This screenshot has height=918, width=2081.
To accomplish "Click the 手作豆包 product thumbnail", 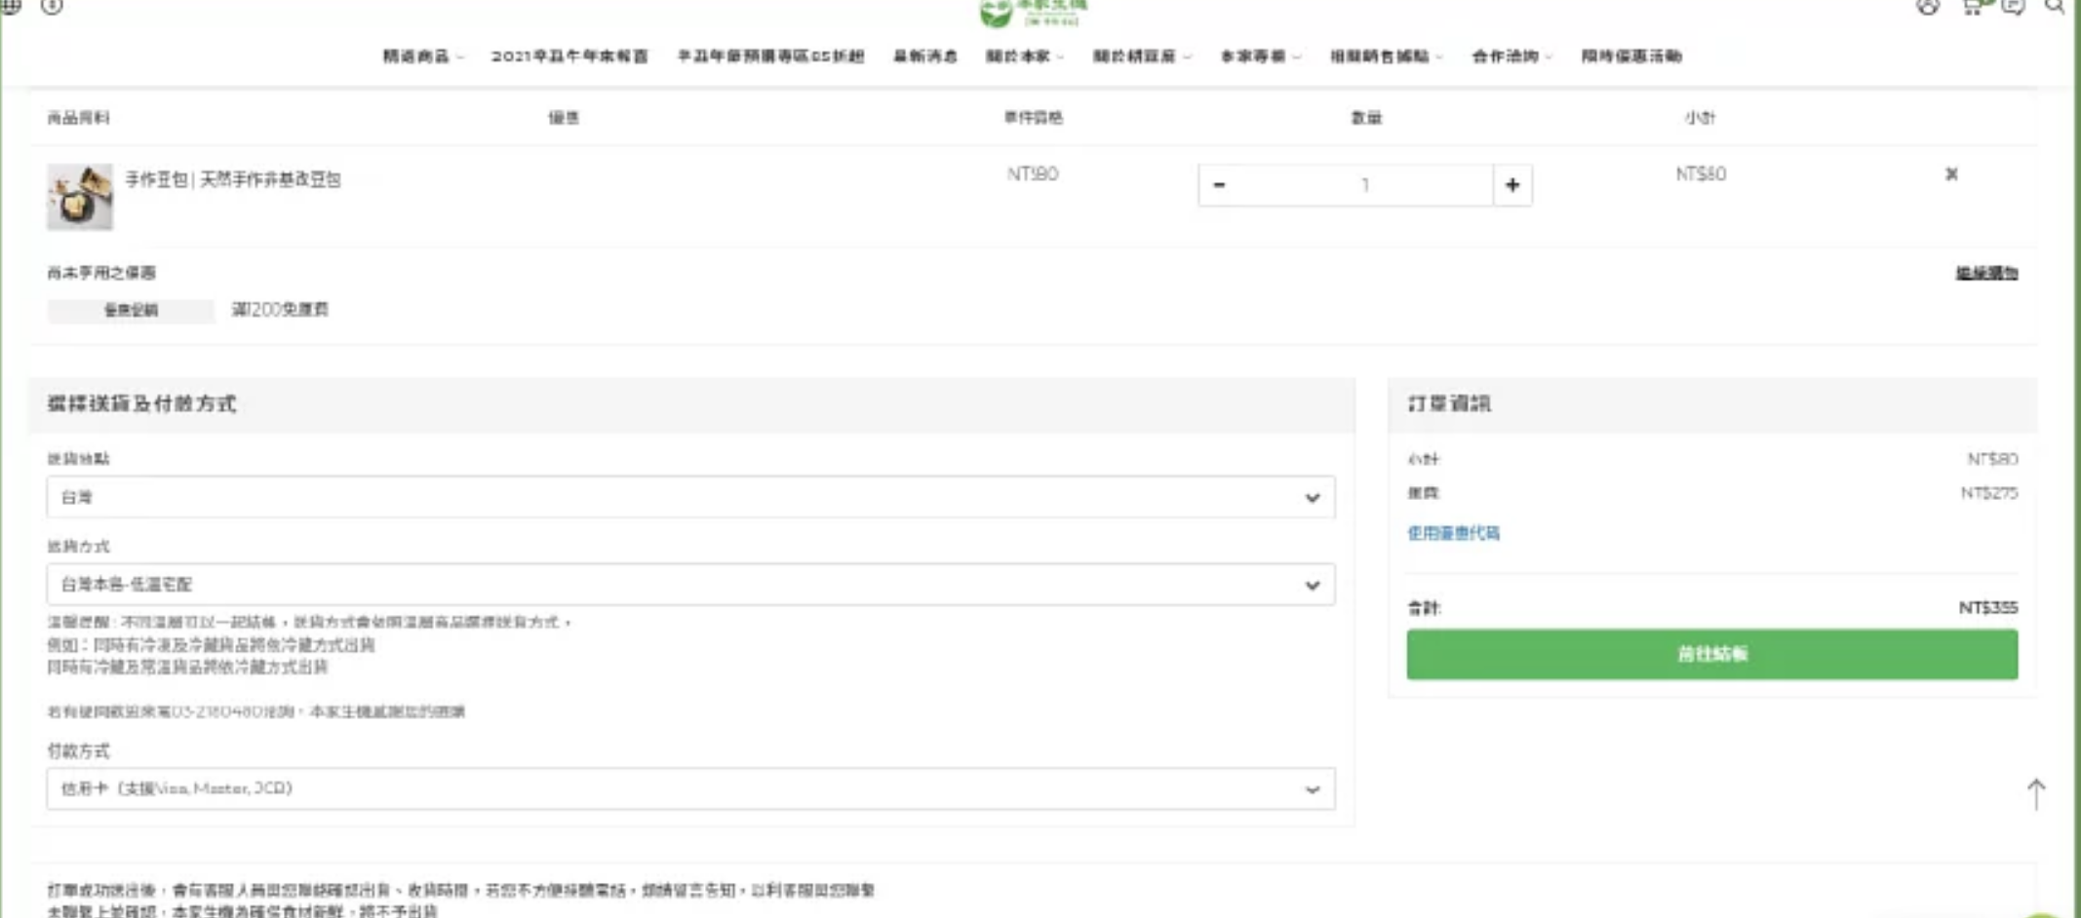I will [80, 197].
